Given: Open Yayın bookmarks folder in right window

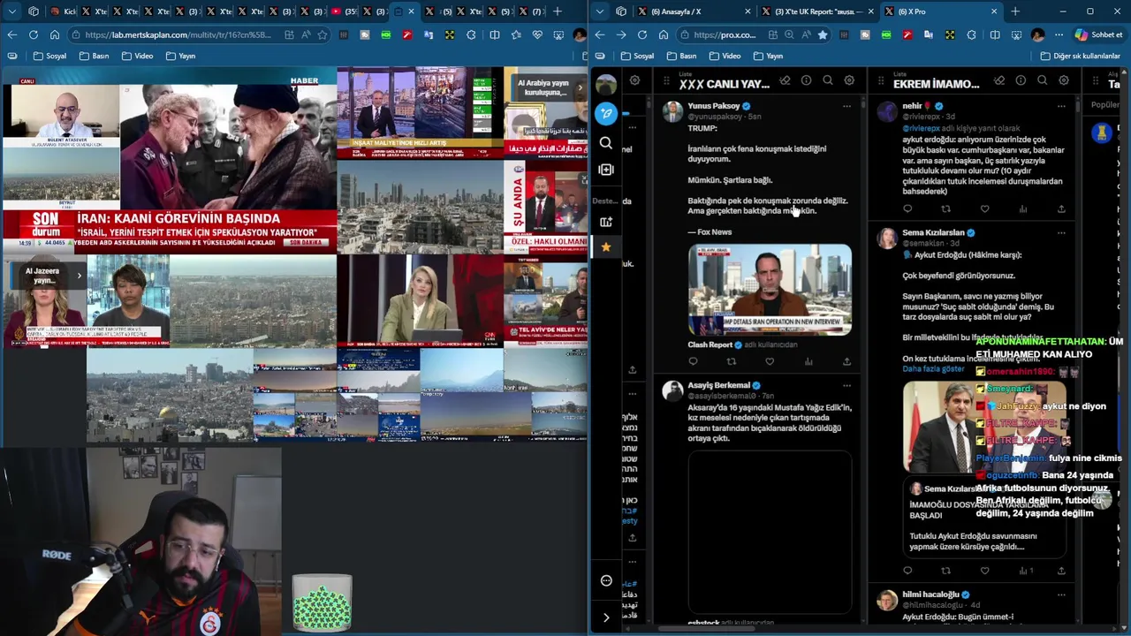Looking at the screenshot, I should (768, 56).
